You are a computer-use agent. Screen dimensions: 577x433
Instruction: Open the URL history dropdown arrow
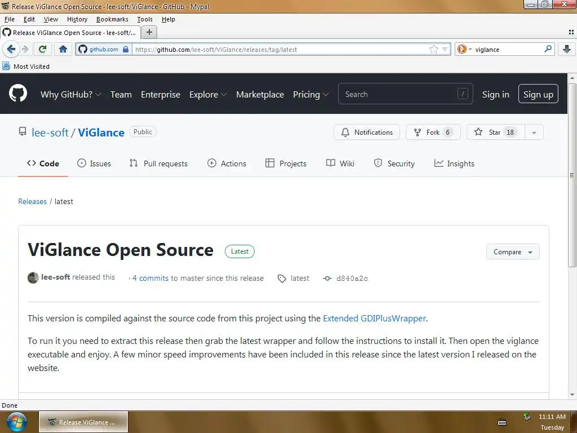click(x=445, y=49)
